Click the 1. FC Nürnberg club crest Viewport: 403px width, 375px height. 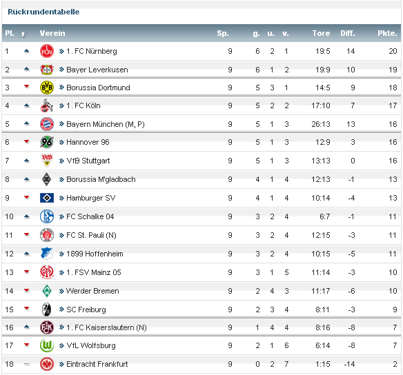(x=47, y=51)
